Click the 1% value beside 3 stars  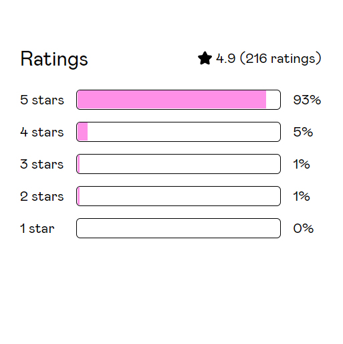pos(302,164)
